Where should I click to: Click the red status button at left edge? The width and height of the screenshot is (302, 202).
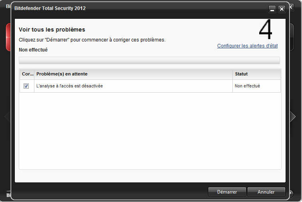point(8,37)
